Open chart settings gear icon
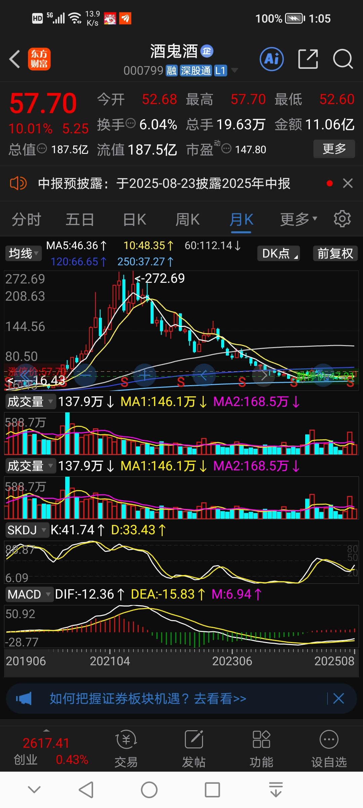The width and height of the screenshot is (363, 808). pos(342,219)
